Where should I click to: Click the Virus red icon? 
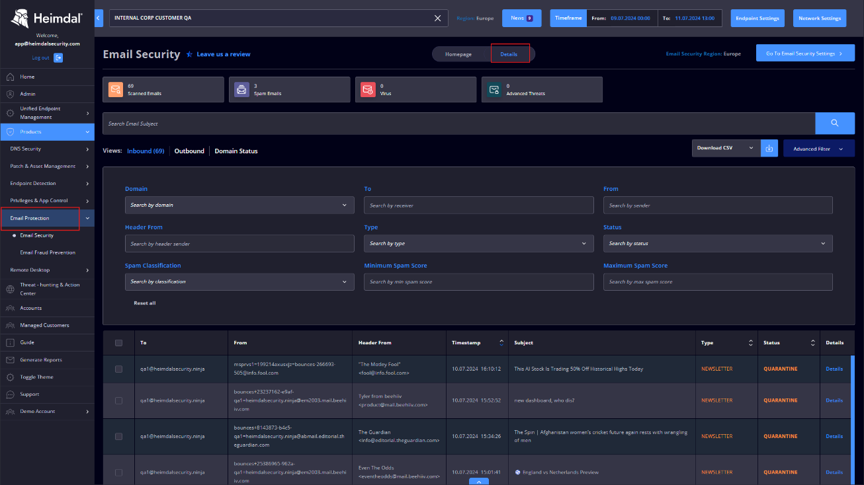coord(368,90)
